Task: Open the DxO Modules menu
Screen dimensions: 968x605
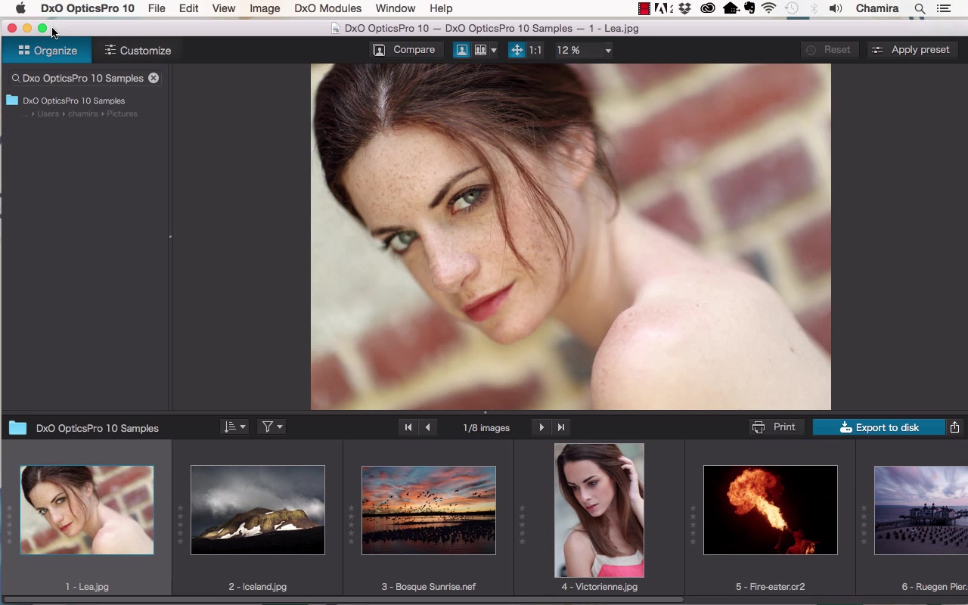Action: click(x=327, y=8)
